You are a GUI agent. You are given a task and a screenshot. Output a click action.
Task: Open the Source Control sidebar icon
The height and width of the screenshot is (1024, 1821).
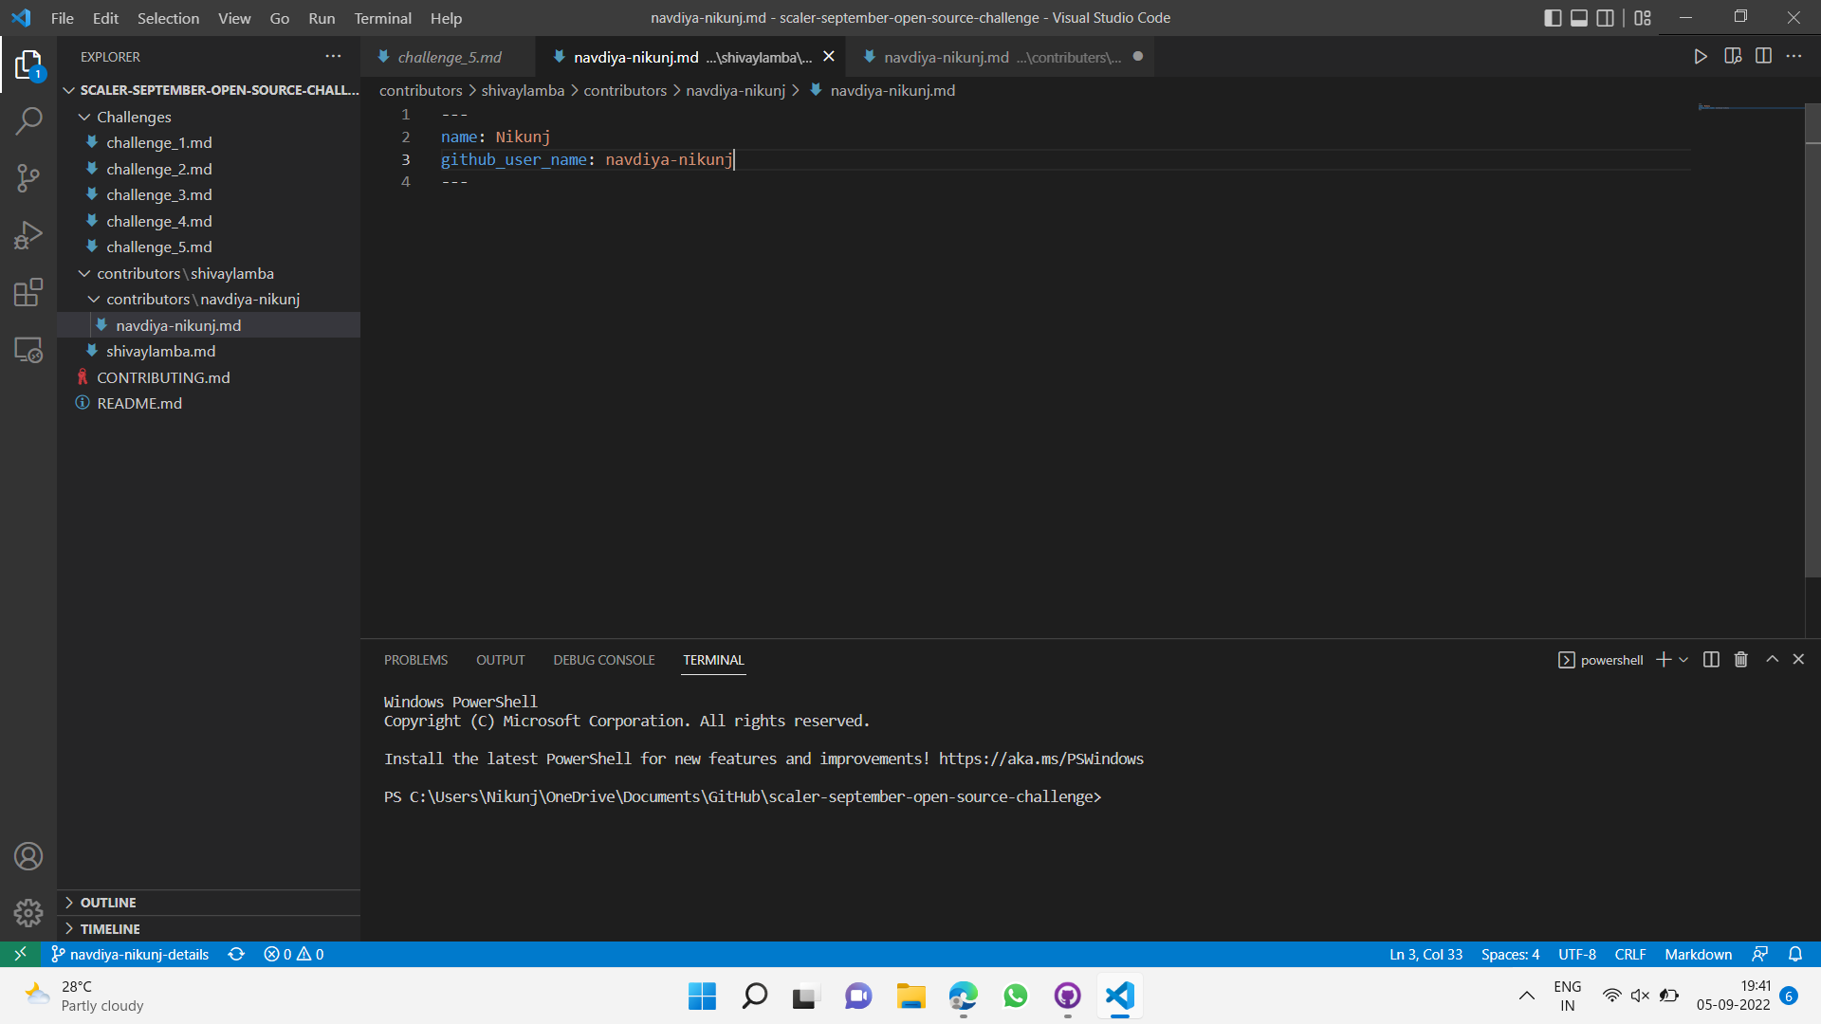(28, 178)
